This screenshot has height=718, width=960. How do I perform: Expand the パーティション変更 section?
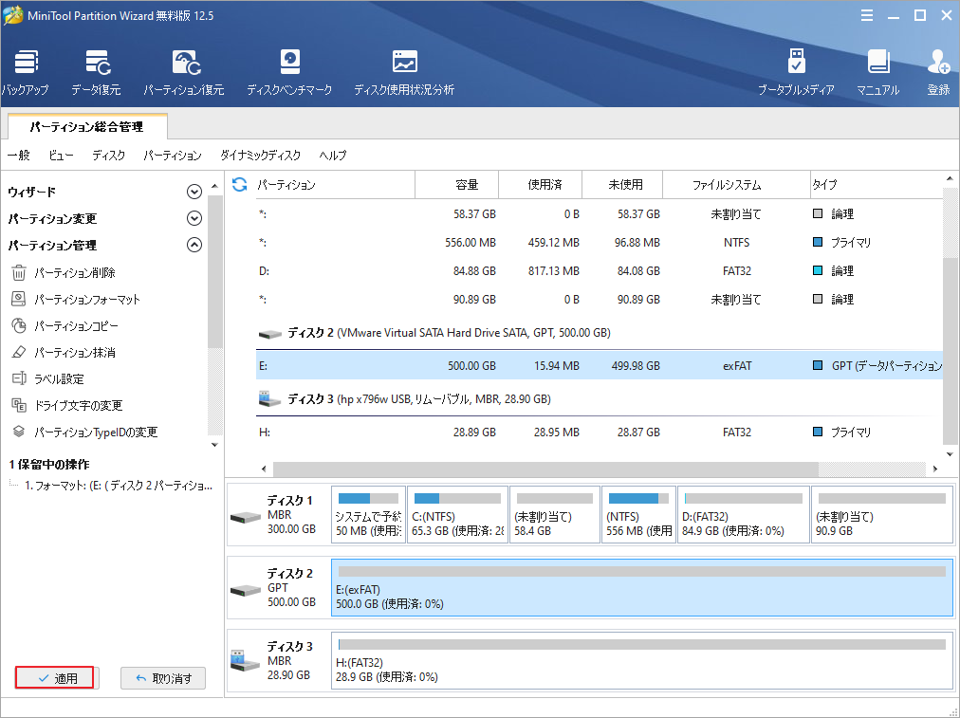click(x=194, y=218)
